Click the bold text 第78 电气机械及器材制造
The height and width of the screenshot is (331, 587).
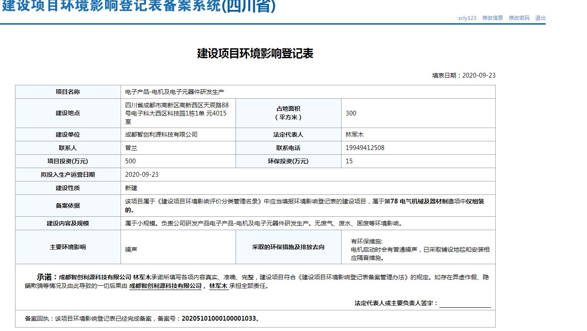coord(418,201)
